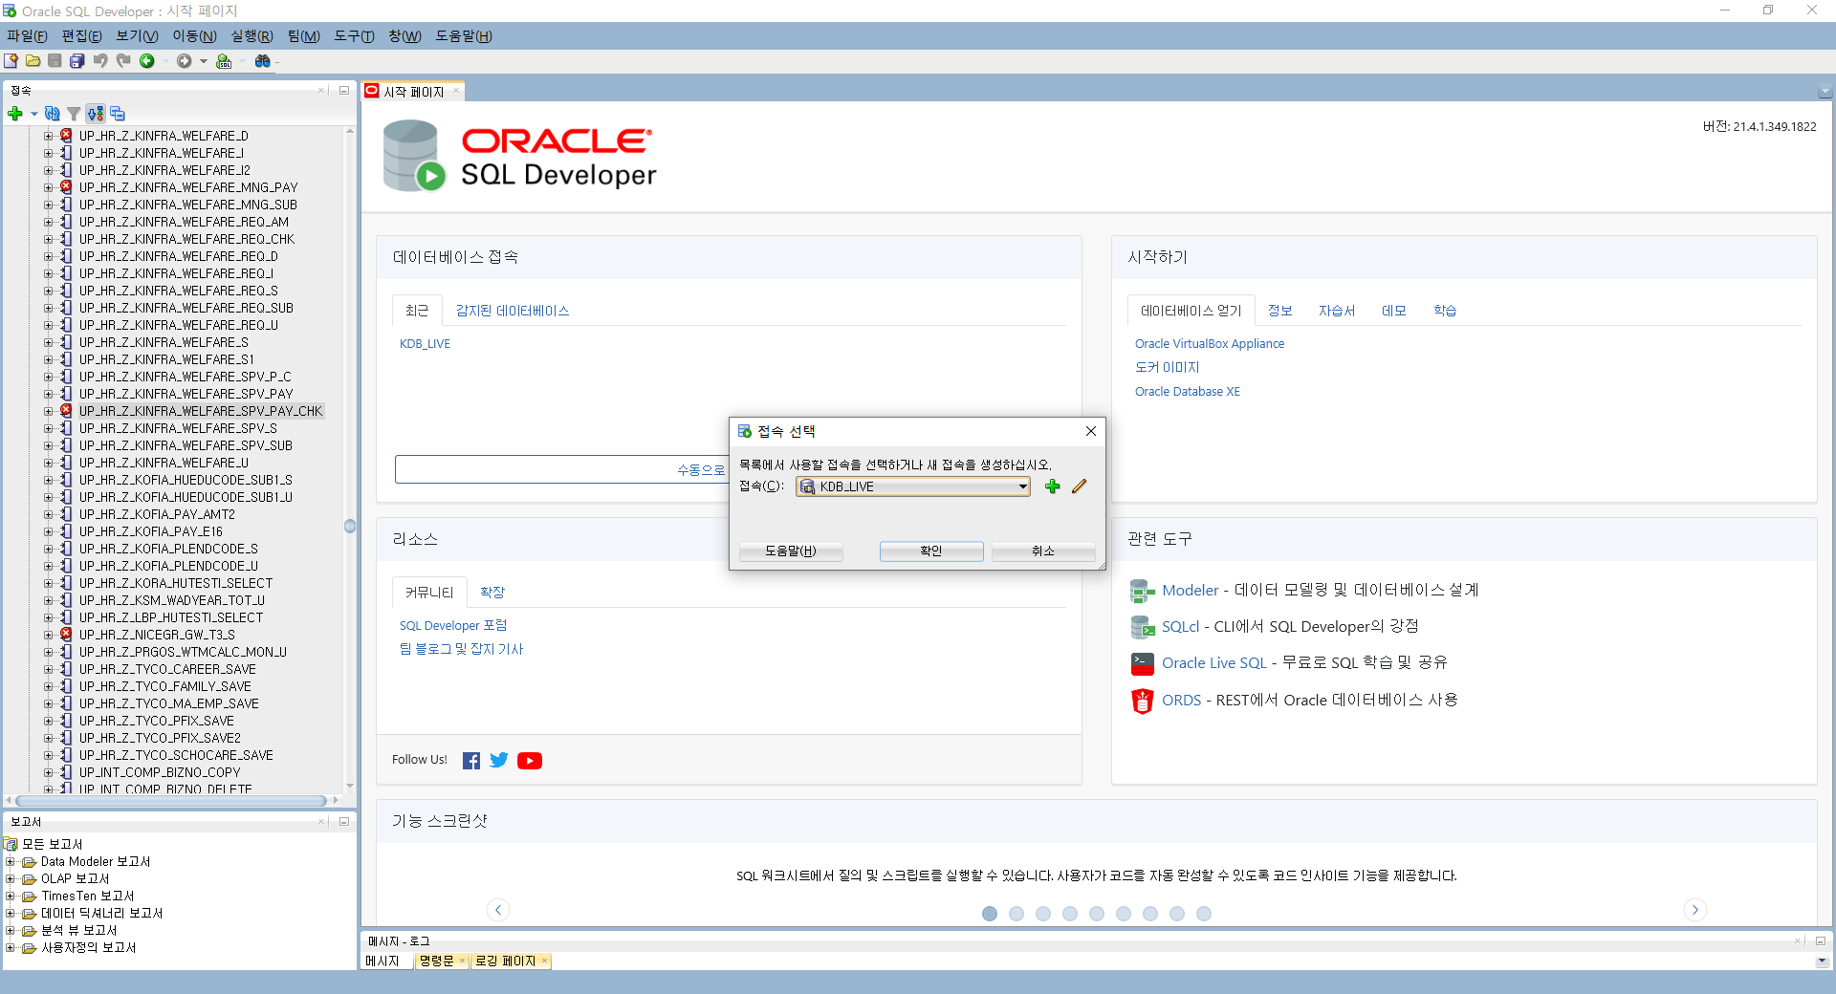Switch to the Tutorials tab (자습서)
The image size is (1836, 994).
coord(1337,311)
